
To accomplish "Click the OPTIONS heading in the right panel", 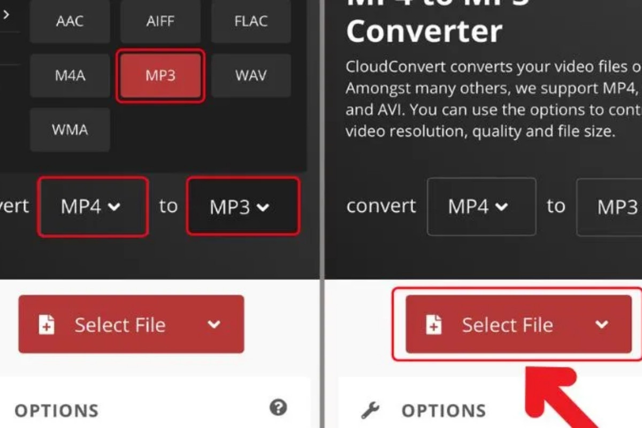I will pyautogui.click(x=444, y=410).
